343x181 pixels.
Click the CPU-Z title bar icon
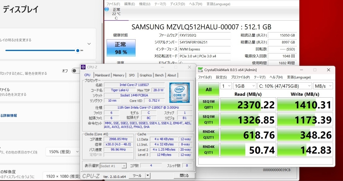(x=83, y=67)
